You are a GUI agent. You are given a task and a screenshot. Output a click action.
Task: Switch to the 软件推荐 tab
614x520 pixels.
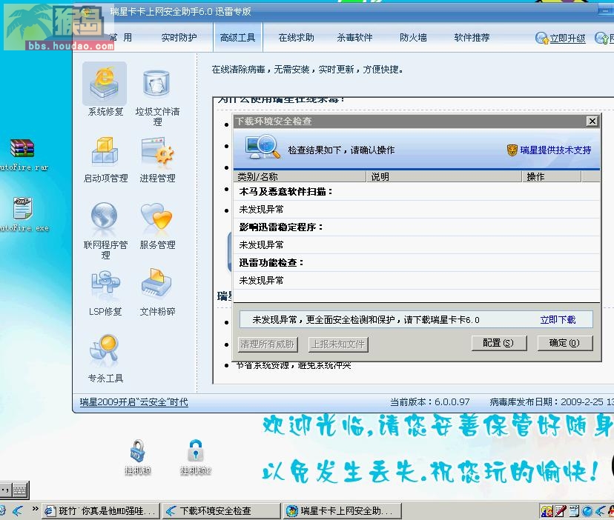472,38
